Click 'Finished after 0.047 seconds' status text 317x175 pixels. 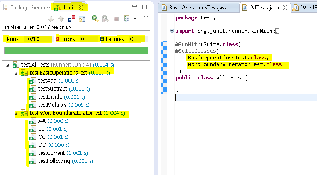click(37, 27)
